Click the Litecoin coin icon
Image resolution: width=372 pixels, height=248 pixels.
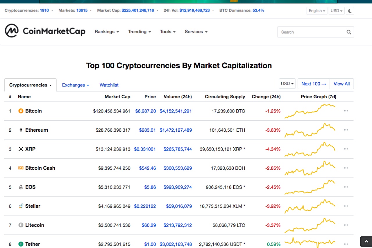pyautogui.click(x=21, y=225)
